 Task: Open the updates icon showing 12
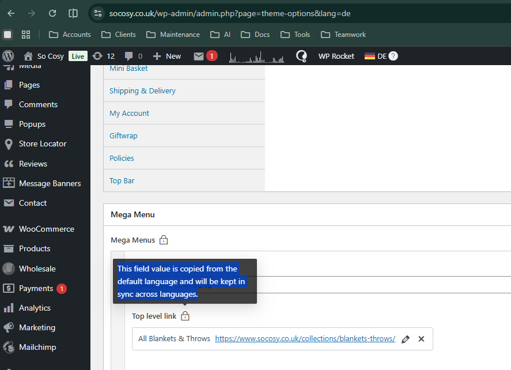103,56
